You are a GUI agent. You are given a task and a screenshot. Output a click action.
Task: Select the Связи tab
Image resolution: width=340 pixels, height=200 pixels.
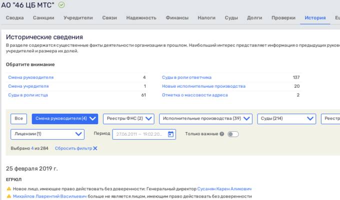tap(109, 18)
